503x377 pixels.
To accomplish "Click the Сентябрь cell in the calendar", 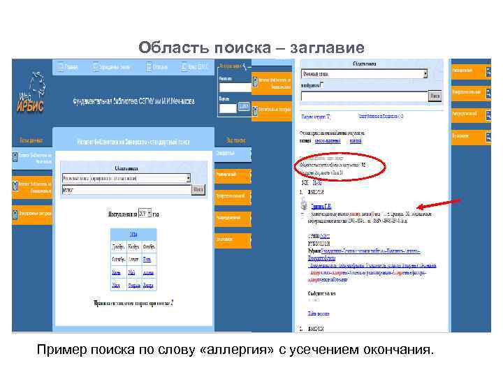I will coord(118,259).
